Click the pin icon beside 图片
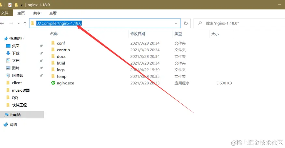This screenshot has width=285, height=148. point(41,68)
